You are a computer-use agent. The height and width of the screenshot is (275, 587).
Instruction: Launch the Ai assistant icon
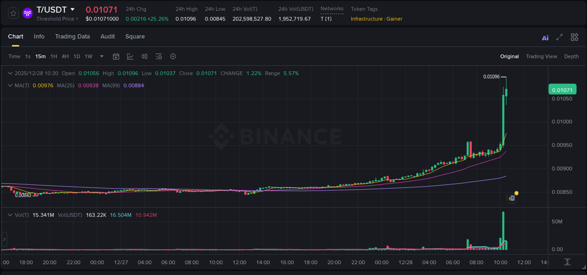coord(545,37)
